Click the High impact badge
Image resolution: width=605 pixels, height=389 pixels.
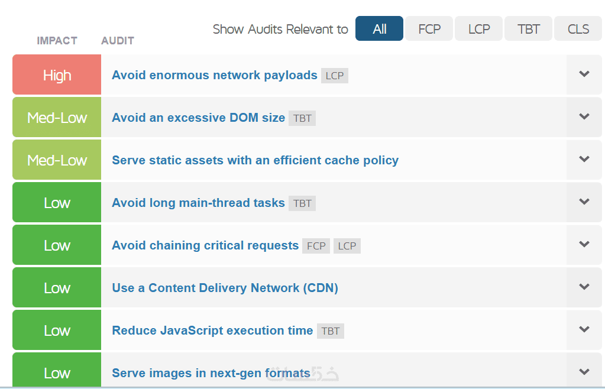(x=57, y=75)
